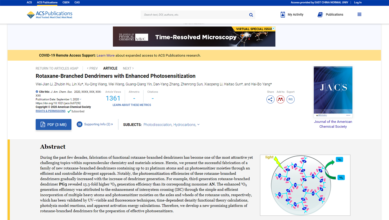
Task: Add article to Mendeley icon
Action: [x=280, y=100]
